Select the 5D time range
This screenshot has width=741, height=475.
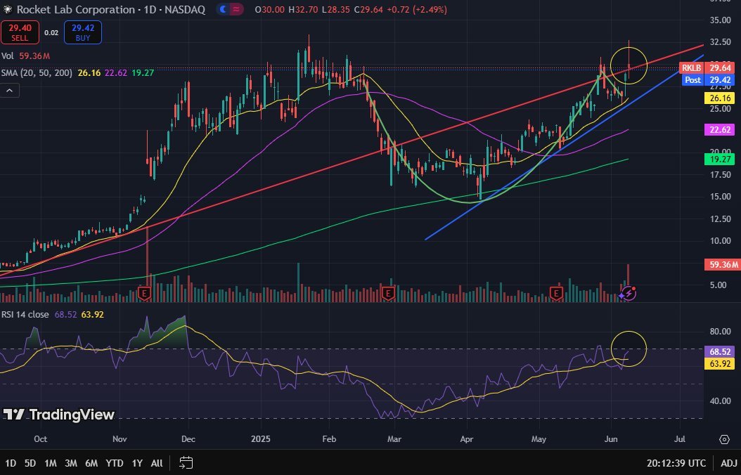[30, 463]
